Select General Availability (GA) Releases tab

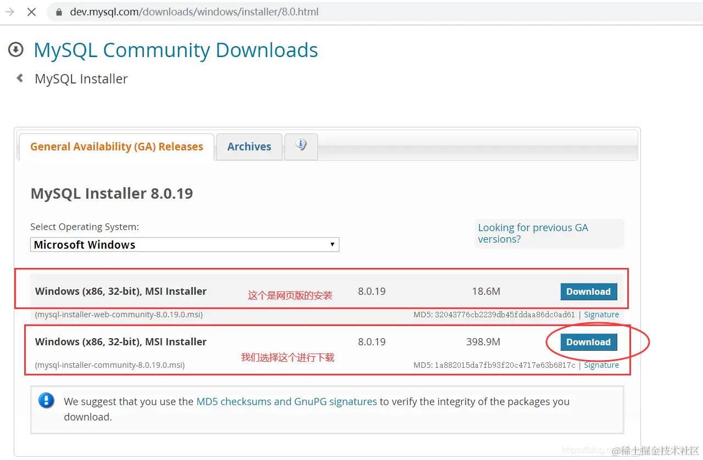click(x=116, y=147)
